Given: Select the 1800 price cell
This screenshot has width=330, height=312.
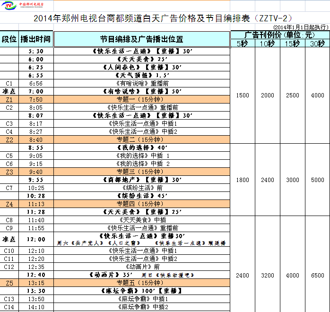Looking at the screenshot, I should click(x=243, y=180).
